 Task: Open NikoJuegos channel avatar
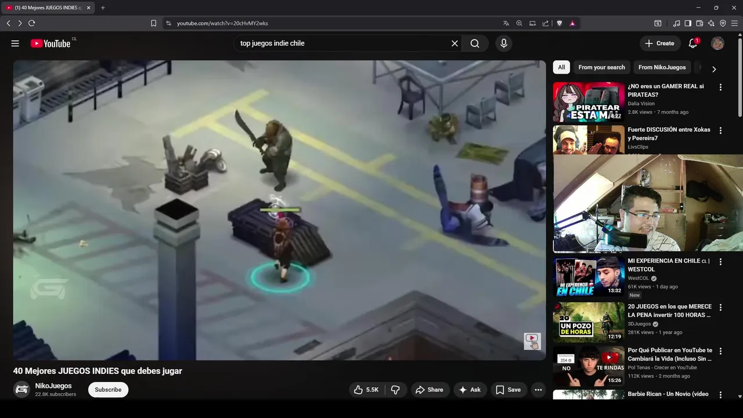point(21,390)
